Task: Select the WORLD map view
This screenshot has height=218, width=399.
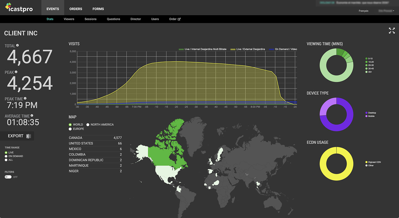Action: (70, 125)
